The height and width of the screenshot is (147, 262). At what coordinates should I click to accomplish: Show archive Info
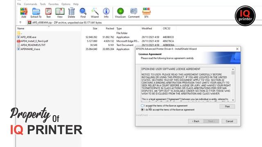coord(106,13)
